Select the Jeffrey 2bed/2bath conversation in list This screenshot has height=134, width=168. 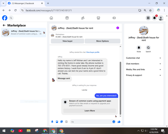tap(24, 32)
